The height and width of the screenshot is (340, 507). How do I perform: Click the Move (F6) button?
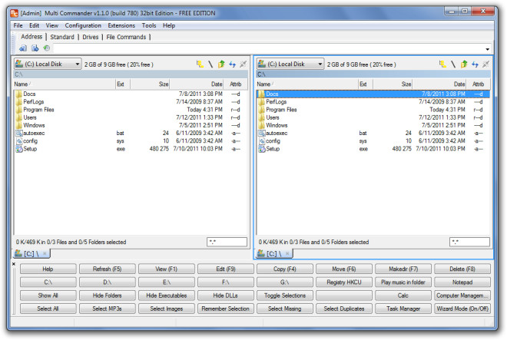coord(343,269)
